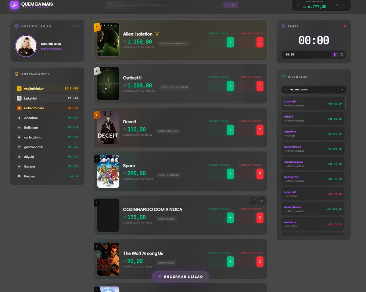Click the search magnifier icon in top bar

click(111, 5)
